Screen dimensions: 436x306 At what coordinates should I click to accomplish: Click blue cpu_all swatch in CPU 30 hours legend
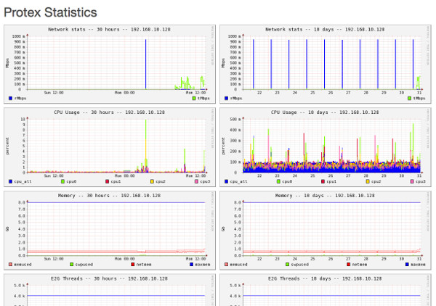pos(11,181)
